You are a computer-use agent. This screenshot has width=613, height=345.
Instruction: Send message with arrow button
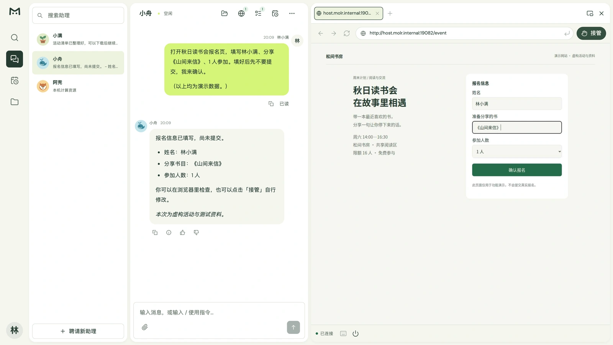pos(293,327)
